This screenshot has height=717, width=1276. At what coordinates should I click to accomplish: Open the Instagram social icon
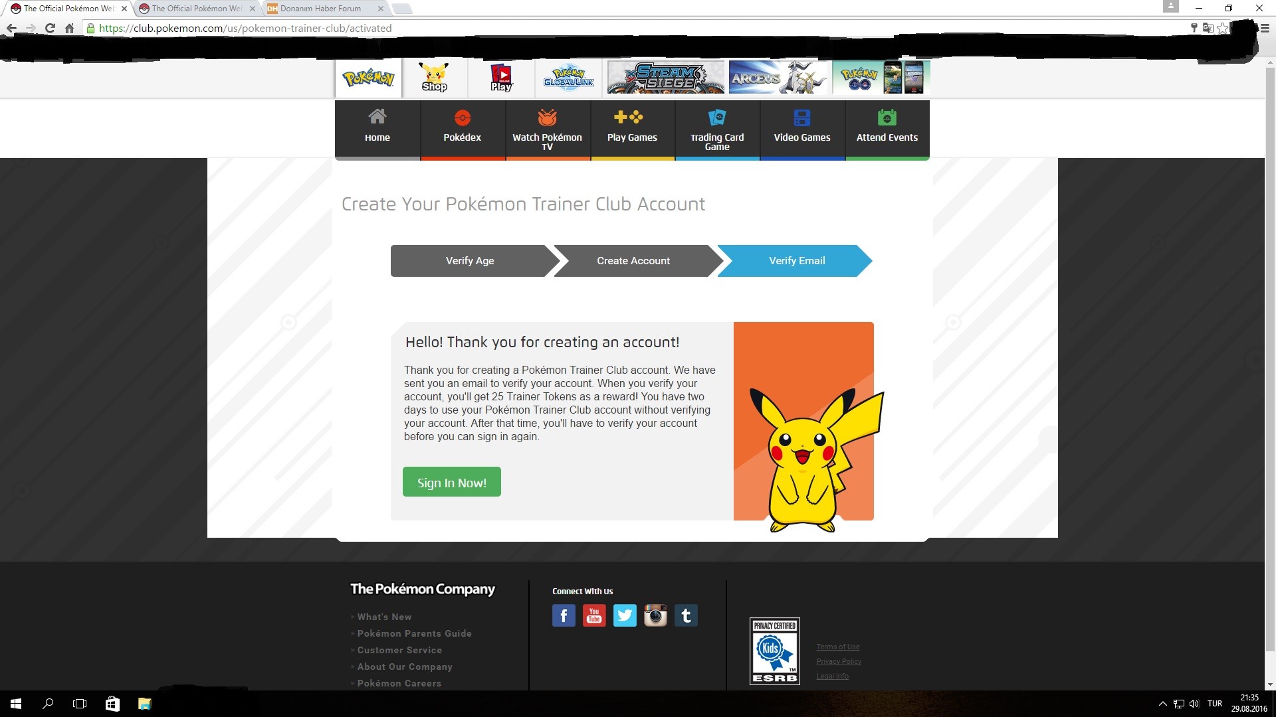(x=655, y=615)
